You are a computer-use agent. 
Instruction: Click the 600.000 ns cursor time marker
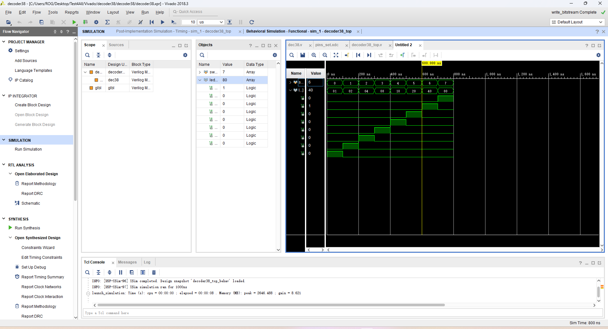(x=432, y=63)
